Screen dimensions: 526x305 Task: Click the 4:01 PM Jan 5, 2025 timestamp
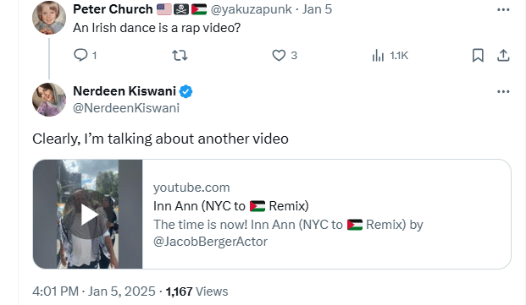(x=94, y=291)
